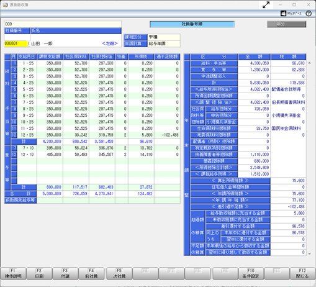Click the 000 input field at top left
316x287 pixels.
(x=63, y=24)
